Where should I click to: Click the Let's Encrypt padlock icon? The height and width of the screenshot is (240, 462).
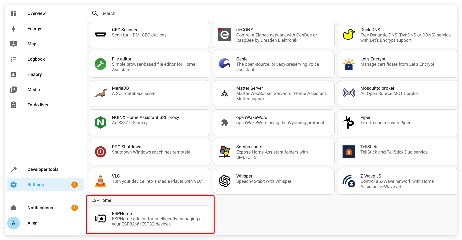coord(349,64)
